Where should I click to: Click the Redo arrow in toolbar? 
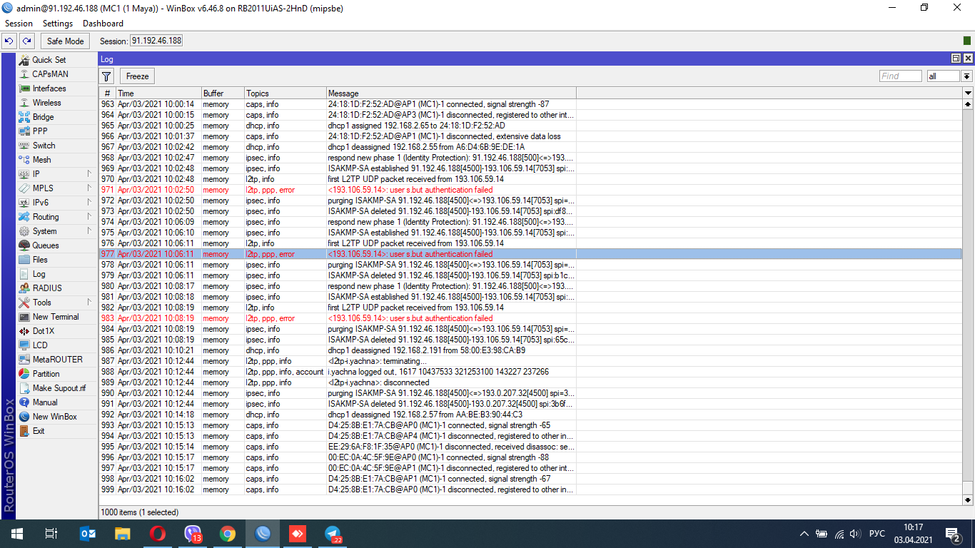[27, 41]
